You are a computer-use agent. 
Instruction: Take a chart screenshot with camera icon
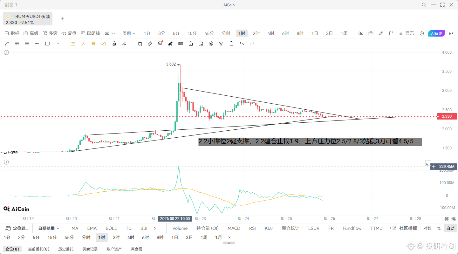click(371, 33)
